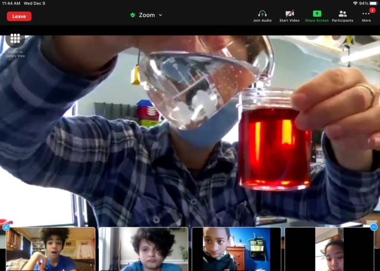380x271 pixels.
Task: Share screen using the green arrow icon
Action: pyautogui.click(x=317, y=16)
